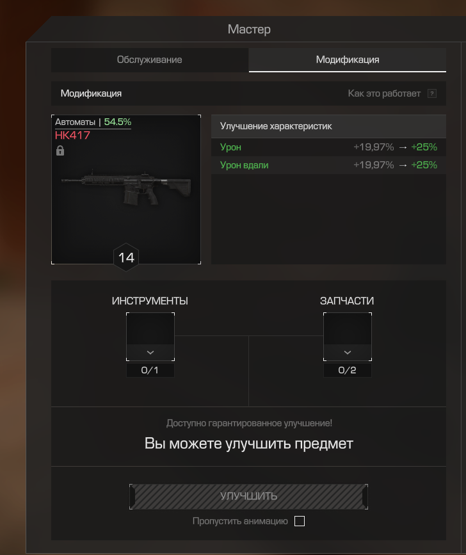Click the 0/2 spare parts counter

pyautogui.click(x=347, y=370)
